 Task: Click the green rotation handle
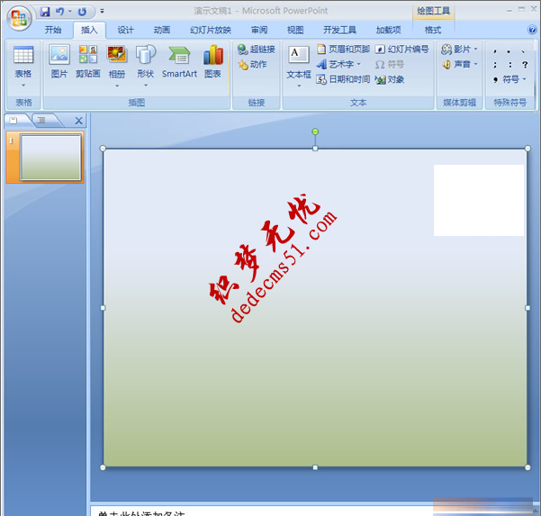click(315, 131)
